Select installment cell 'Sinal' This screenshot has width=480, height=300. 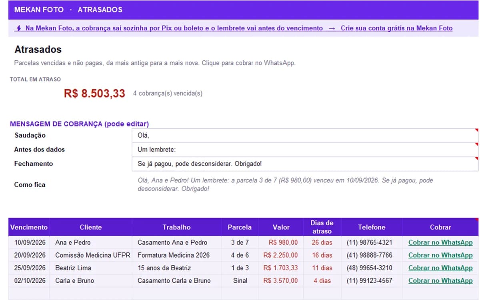pos(240,281)
